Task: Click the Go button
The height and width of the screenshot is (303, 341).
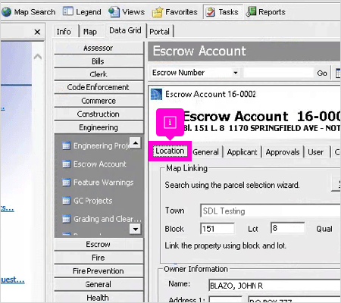Action: point(322,73)
